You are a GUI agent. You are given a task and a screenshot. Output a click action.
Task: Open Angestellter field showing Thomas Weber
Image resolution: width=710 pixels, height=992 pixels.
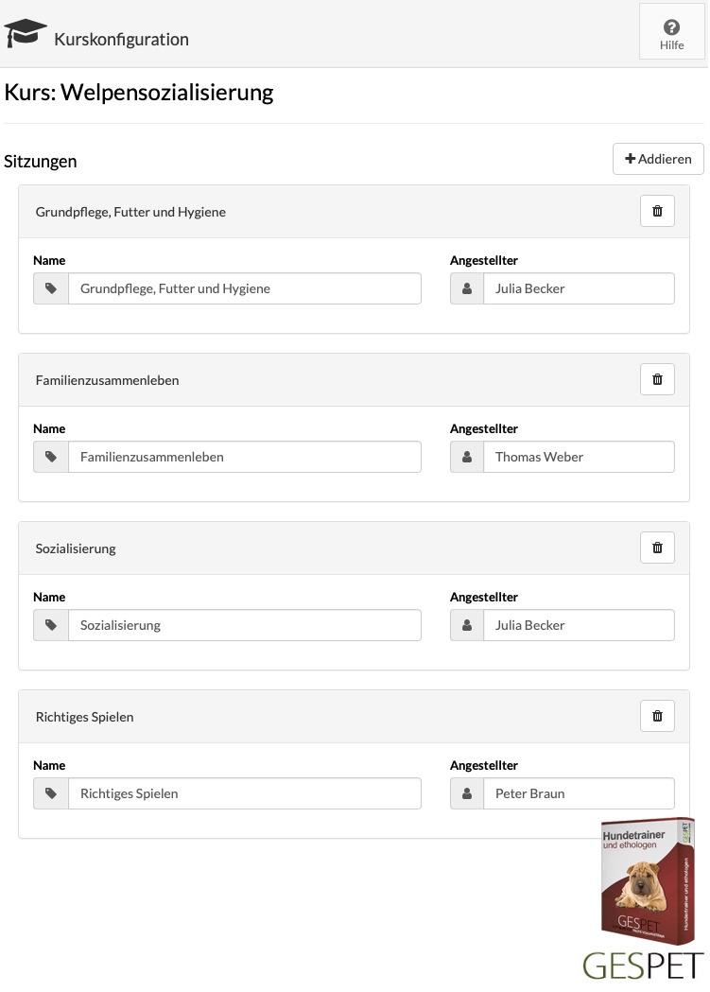point(580,457)
